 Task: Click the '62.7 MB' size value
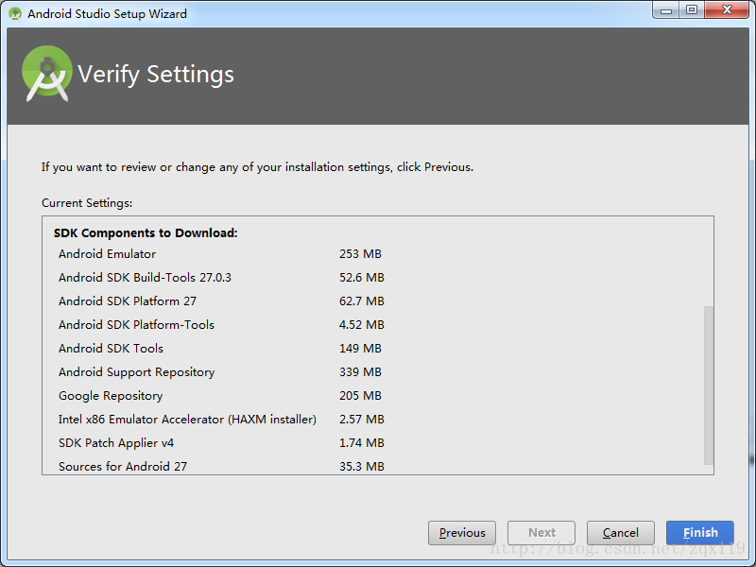click(x=362, y=301)
